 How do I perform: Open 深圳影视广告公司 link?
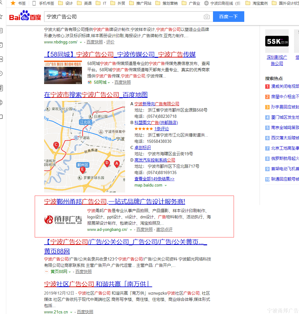click(x=277, y=61)
